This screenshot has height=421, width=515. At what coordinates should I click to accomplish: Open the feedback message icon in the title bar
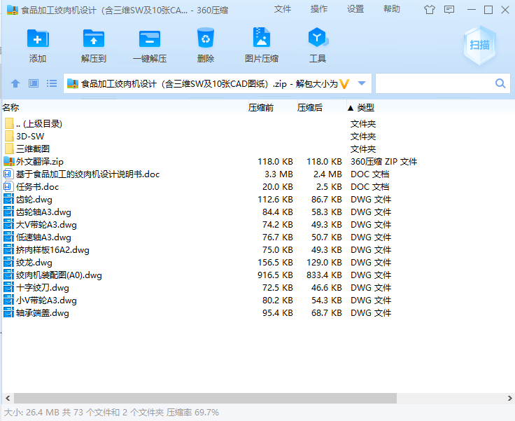[x=449, y=10]
